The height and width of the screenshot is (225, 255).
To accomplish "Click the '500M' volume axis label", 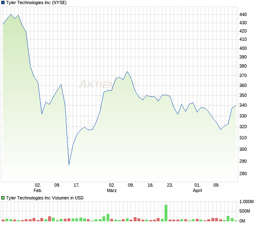I will (x=245, y=211).
